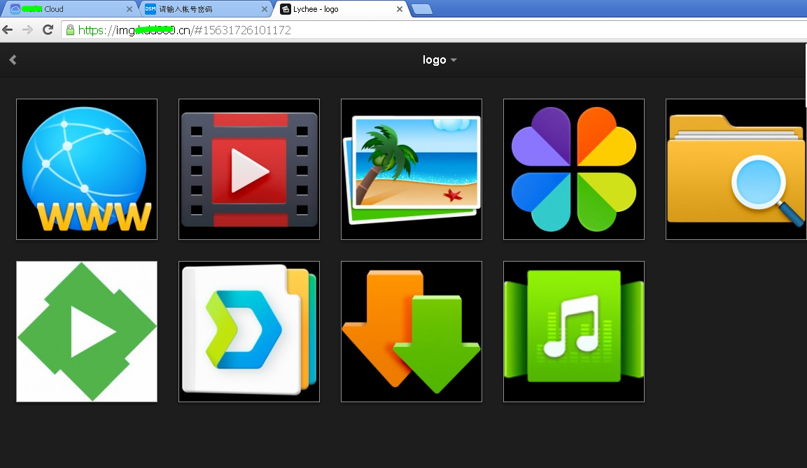Switch to the DSM login tab

(206, 8)
